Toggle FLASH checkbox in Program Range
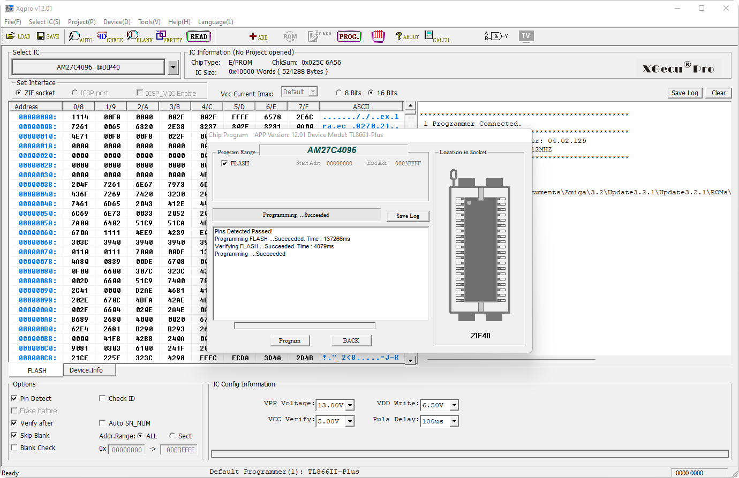 pos(224,163)
